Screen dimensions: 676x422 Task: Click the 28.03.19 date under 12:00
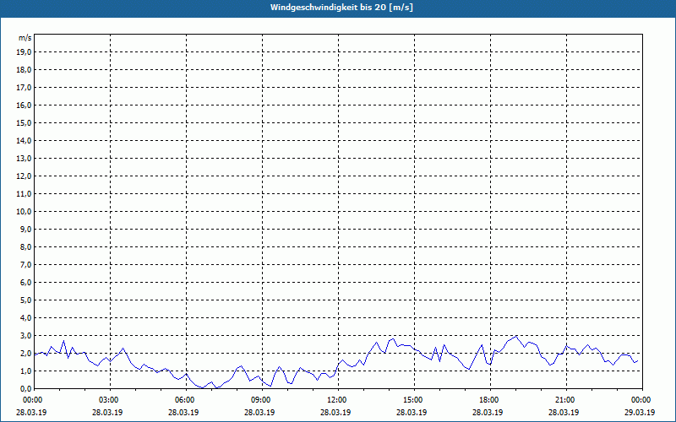pos(335,413)
